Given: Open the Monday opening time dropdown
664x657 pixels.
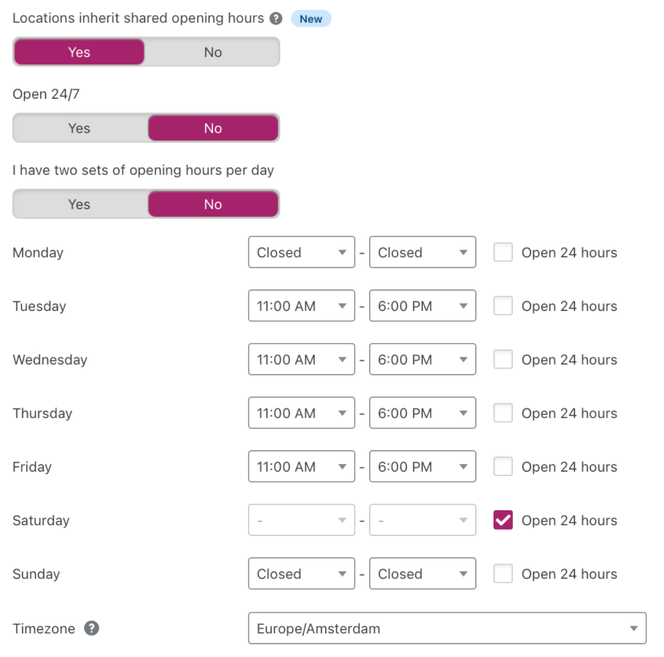Looking at the screenshot, I should coord(301,252).
